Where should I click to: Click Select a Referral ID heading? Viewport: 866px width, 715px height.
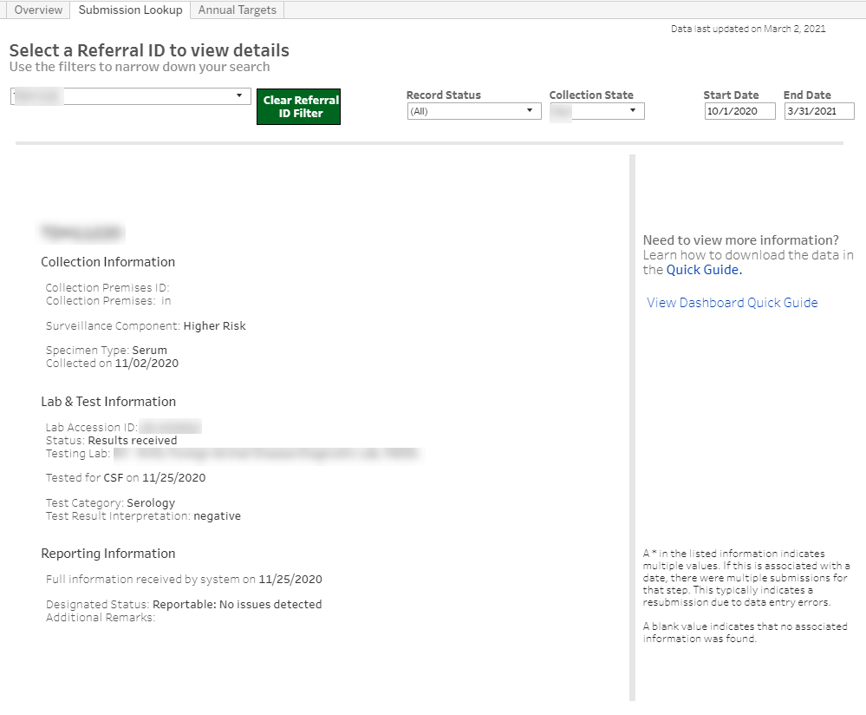149,50
